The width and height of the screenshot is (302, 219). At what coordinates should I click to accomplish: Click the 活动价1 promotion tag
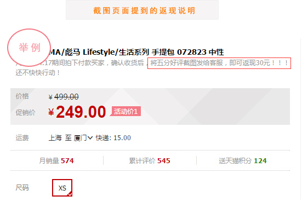[x=126, y=111]
